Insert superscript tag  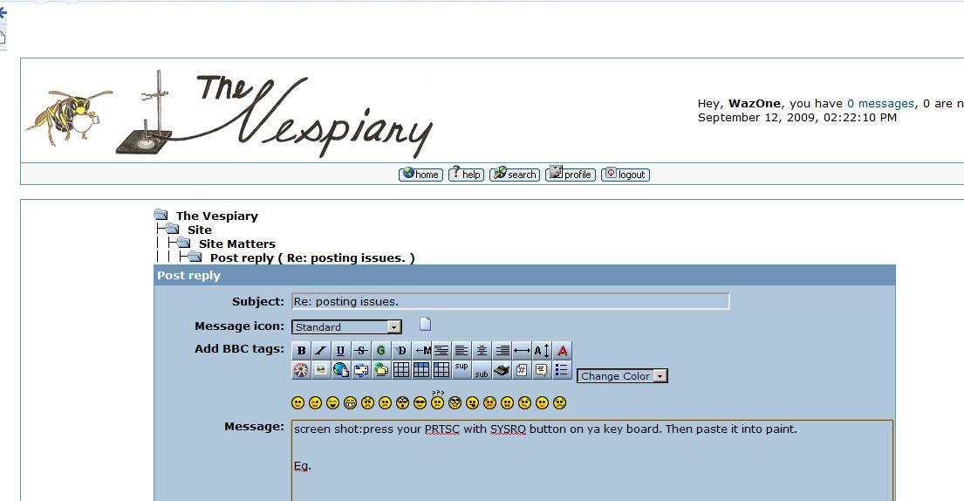461,367
